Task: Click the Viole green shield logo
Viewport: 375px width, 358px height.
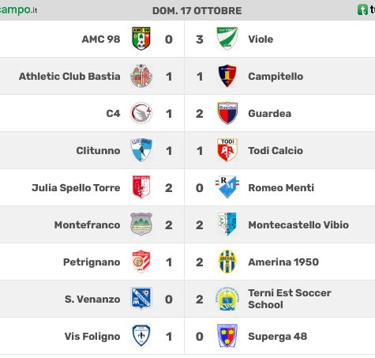Action: pos(227,39)
